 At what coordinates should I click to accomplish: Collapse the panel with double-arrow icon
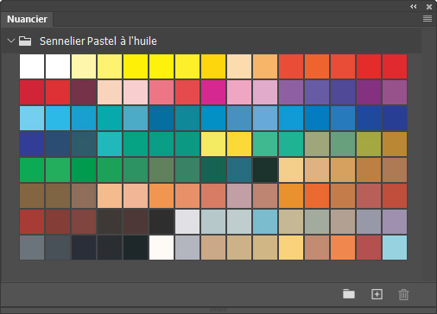tap(414, 6)
